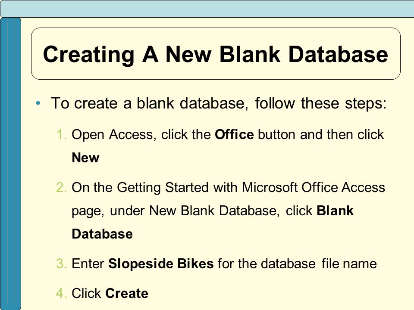The height and width of the screenshot is (310, 414).
Task: Click the step number 3 marker
Action: coord(62,263)
